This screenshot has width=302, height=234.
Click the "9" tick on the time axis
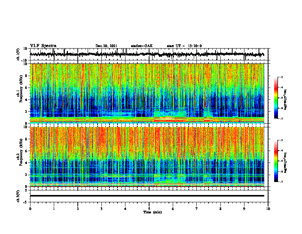tap(244, 209)
